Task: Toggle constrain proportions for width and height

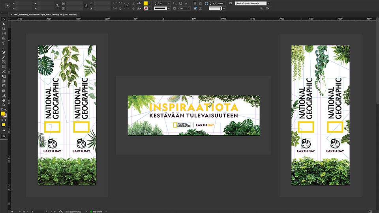Action: 57,6
